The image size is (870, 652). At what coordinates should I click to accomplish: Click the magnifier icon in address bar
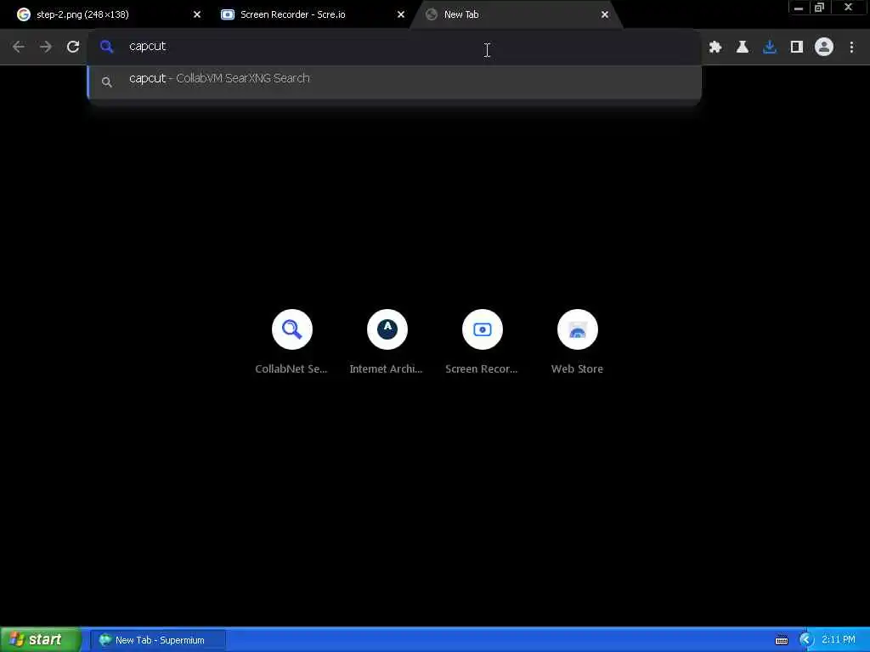tap(106, 47)
